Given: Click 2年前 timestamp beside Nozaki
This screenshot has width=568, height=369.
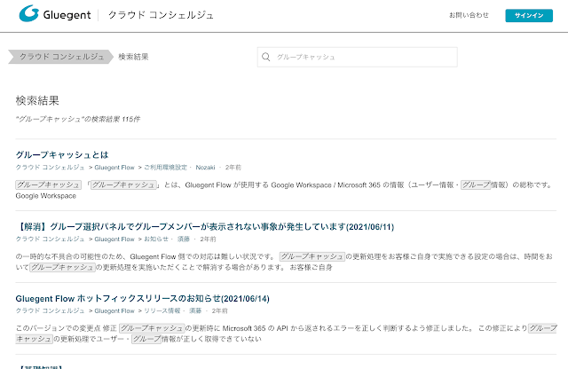Looking at the screenshot, I should coord(233,168).
